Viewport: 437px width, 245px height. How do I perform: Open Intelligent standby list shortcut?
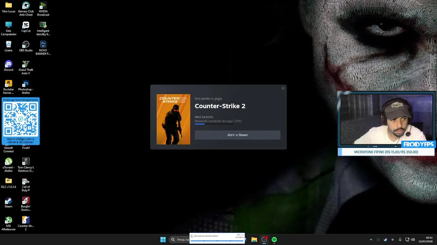coord(43,29)
